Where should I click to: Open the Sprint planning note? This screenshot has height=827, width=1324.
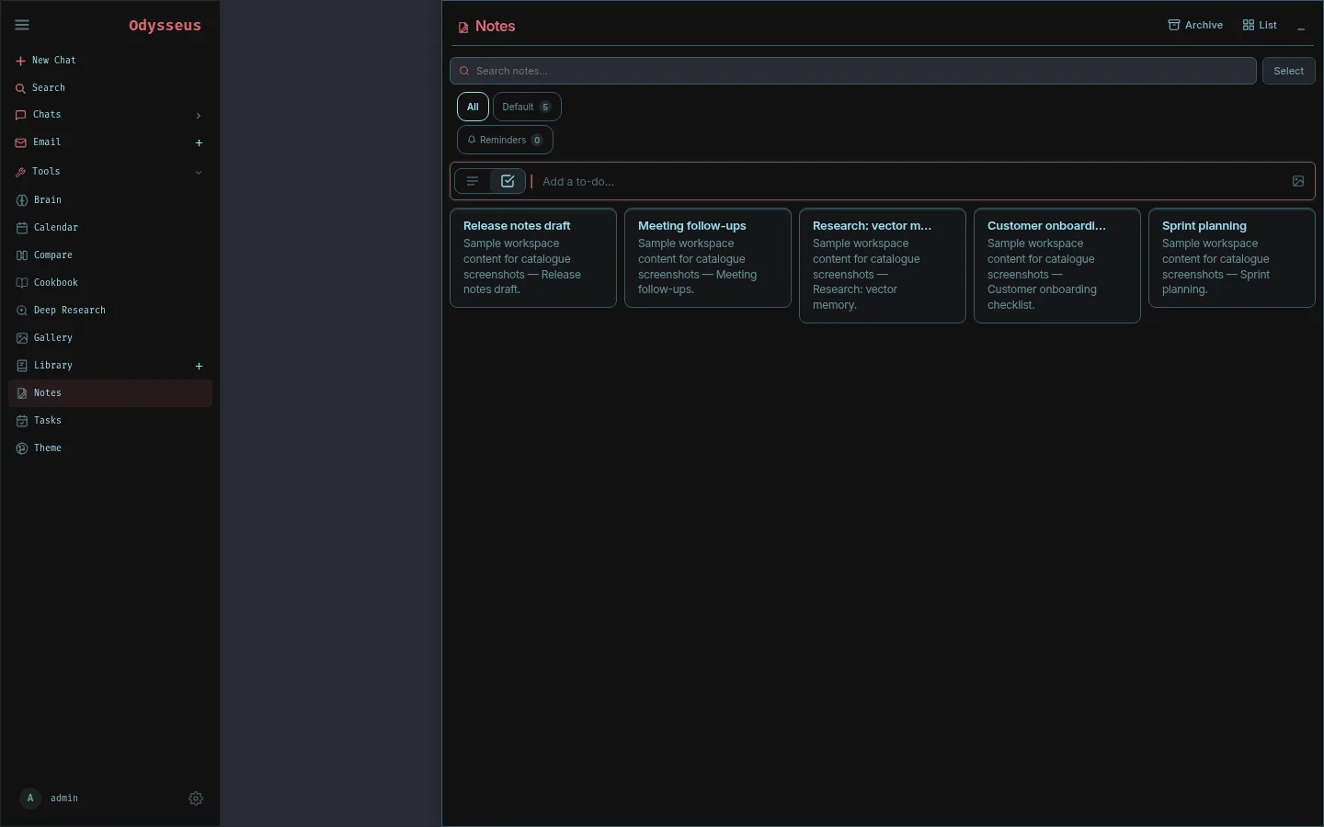(x=1232, y=258)
